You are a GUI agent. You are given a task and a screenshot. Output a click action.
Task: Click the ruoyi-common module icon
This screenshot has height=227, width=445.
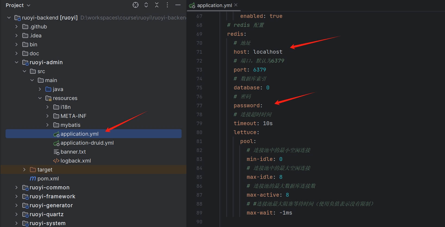(x=25, y=188)
